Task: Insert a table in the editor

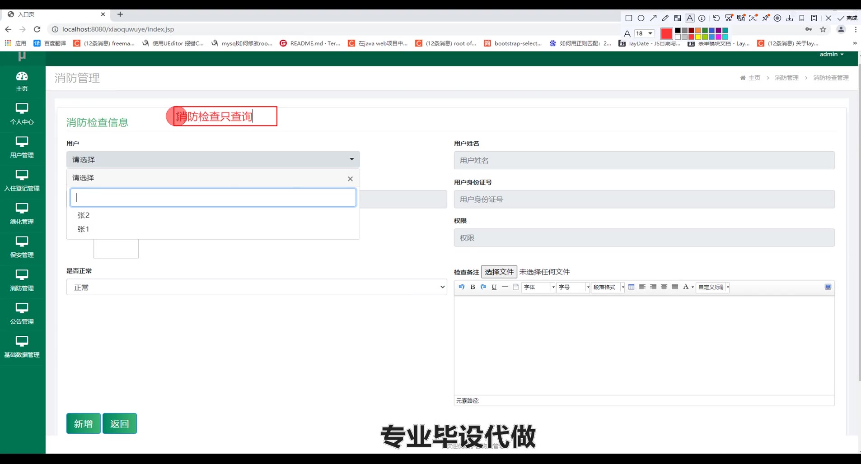Action: point(632,287)
